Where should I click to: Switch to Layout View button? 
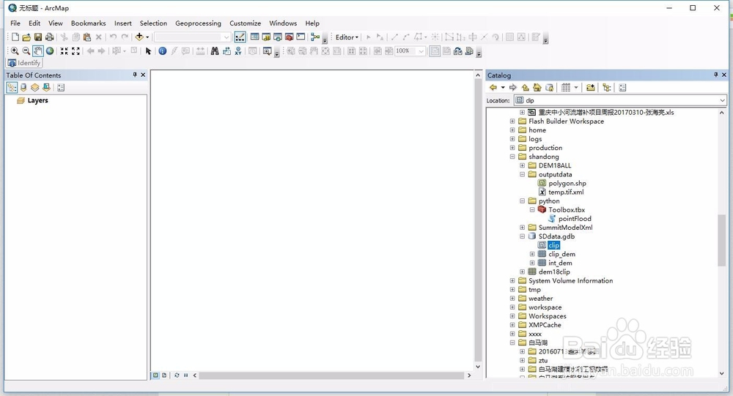pos(164,375)
